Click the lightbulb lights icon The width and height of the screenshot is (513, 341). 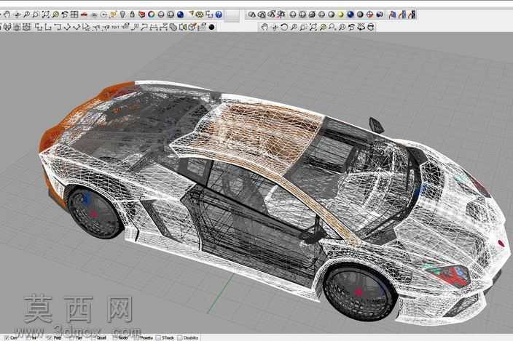122,15
